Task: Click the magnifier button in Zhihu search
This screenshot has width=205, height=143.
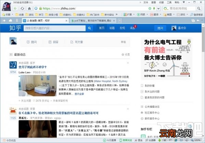Action: pos(89,28)
